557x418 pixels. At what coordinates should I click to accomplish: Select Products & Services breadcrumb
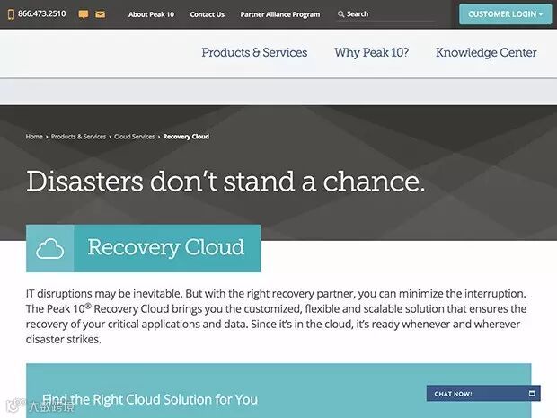[x=78, y=137]
